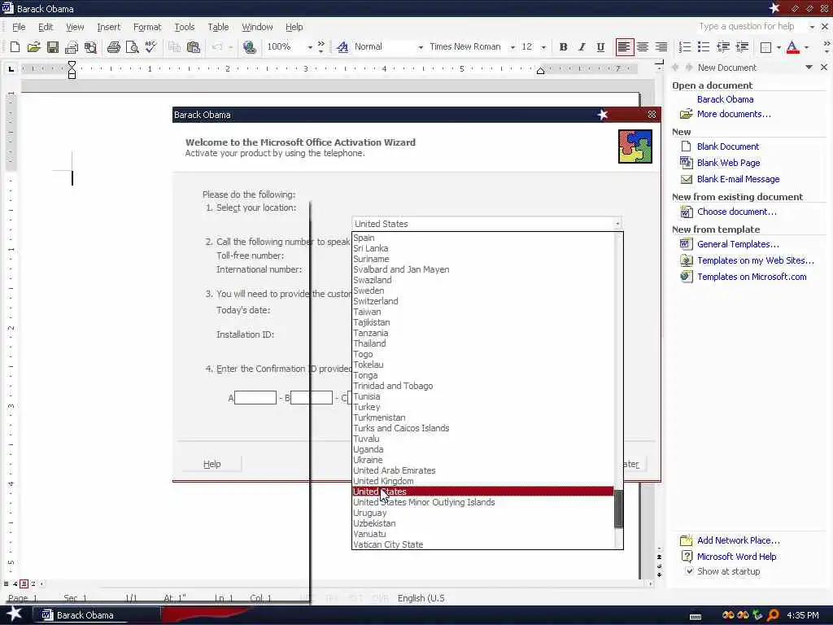Viewport: 833px width, 625px height.
Task: Open the font size 12 dropdown
Action: (543, 47)
